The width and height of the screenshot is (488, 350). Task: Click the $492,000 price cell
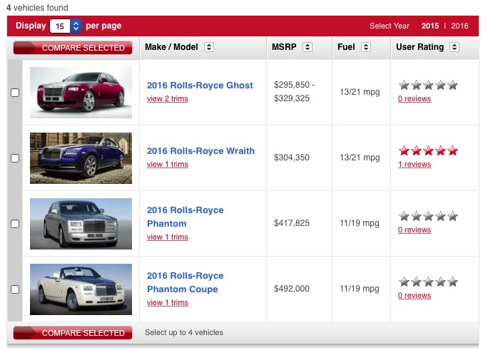click(x=292, y=289)
